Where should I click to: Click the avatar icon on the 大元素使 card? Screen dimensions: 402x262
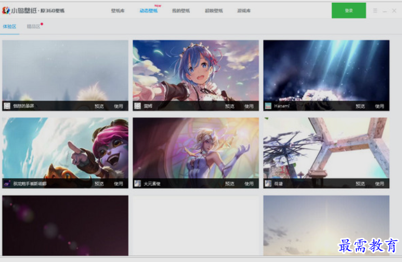[x=138, y=183]
